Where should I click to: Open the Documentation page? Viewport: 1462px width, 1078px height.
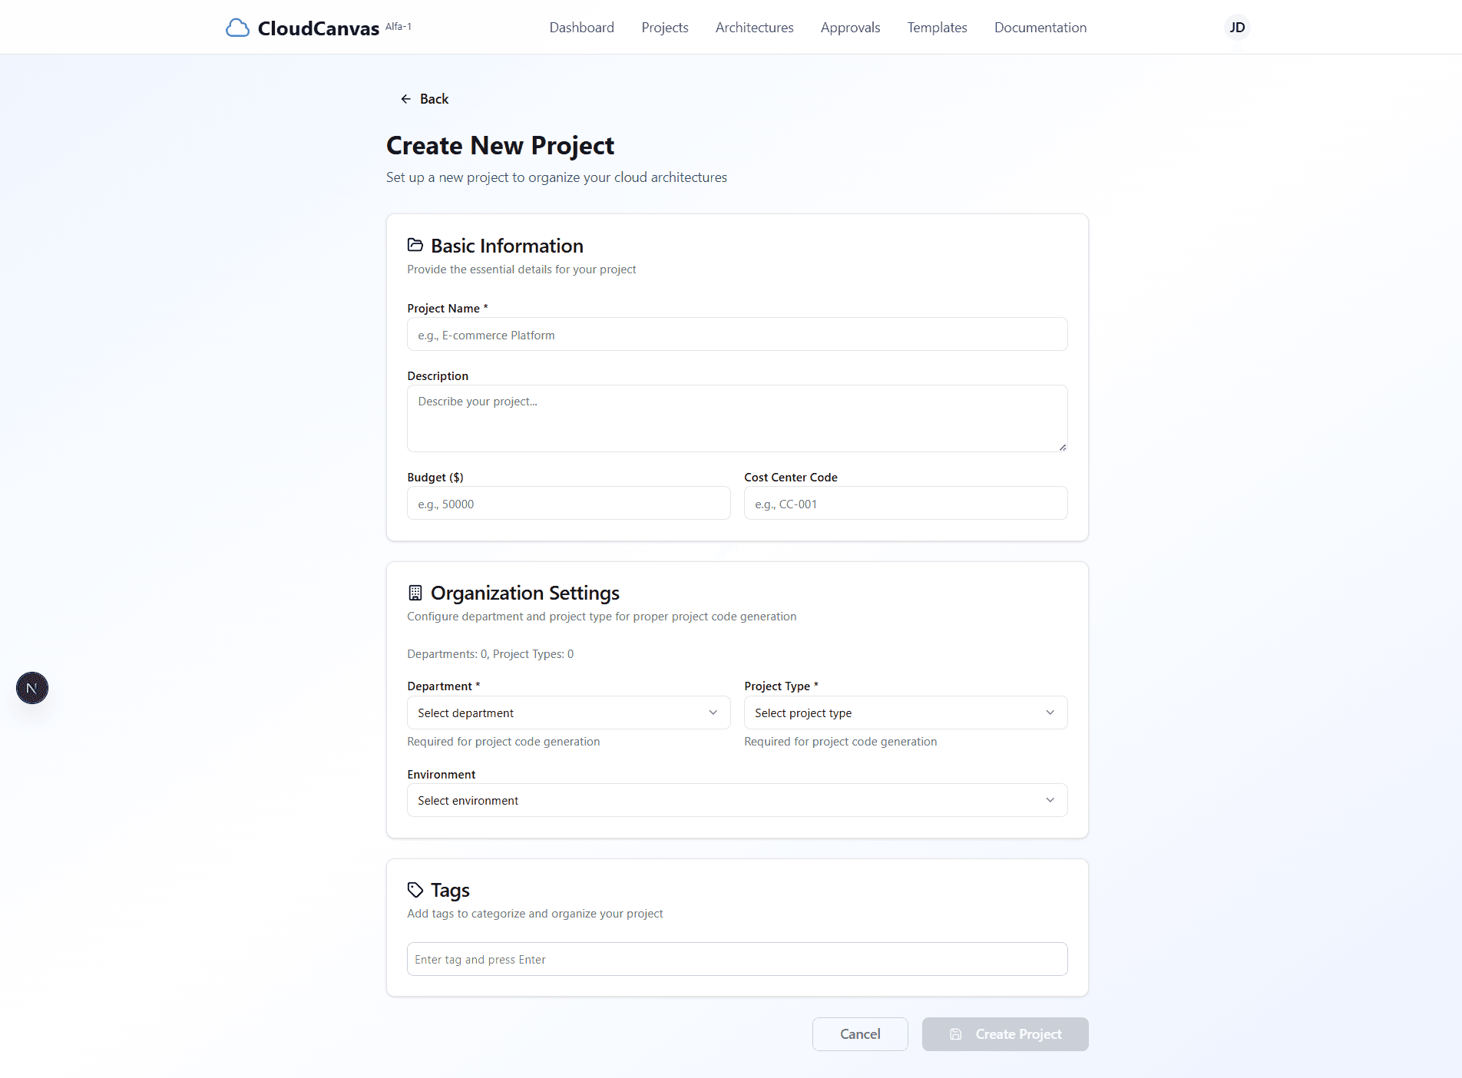pyautogui.click(x=1040, y=27)
